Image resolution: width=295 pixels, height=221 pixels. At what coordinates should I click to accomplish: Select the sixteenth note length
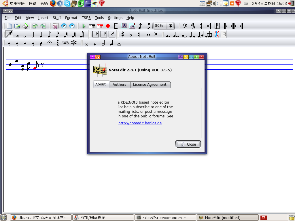coord(58,35)
